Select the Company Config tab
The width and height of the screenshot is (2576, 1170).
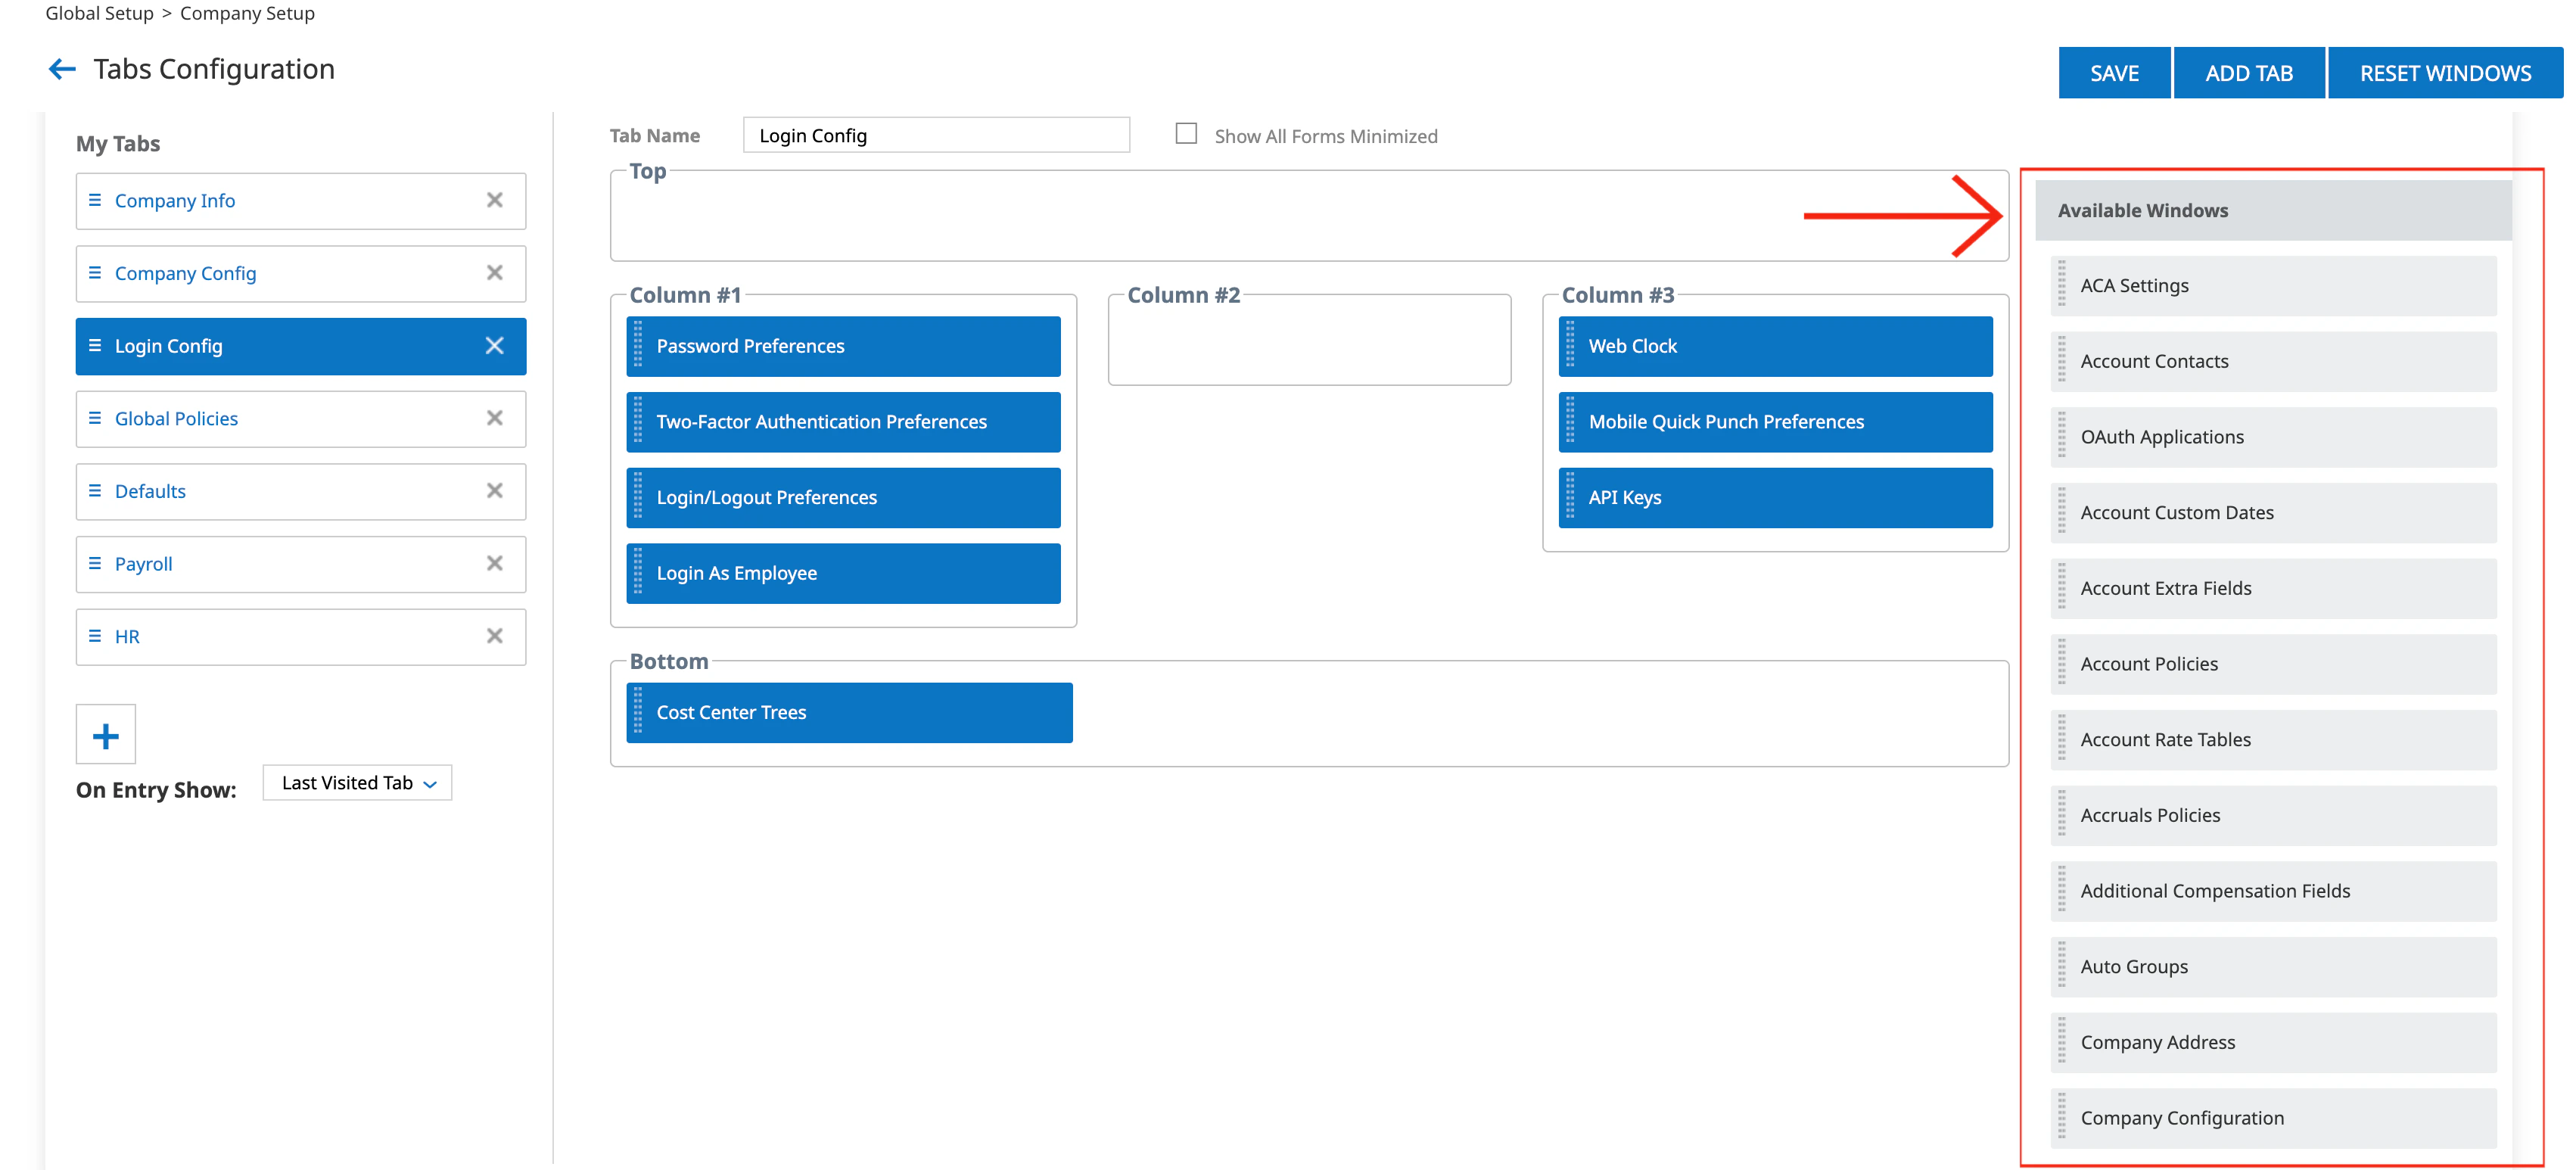(x=185, y=273)
